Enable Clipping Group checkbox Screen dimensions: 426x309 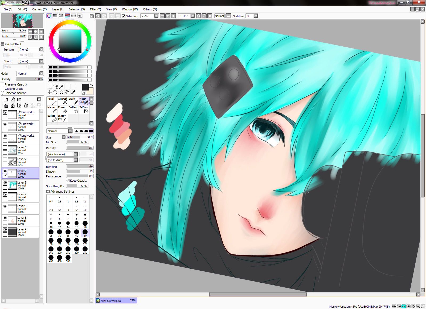click(3, 89)
